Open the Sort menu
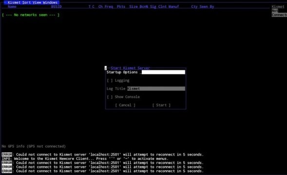The height and width of the screenshot is (175, 287). (26, 2)
